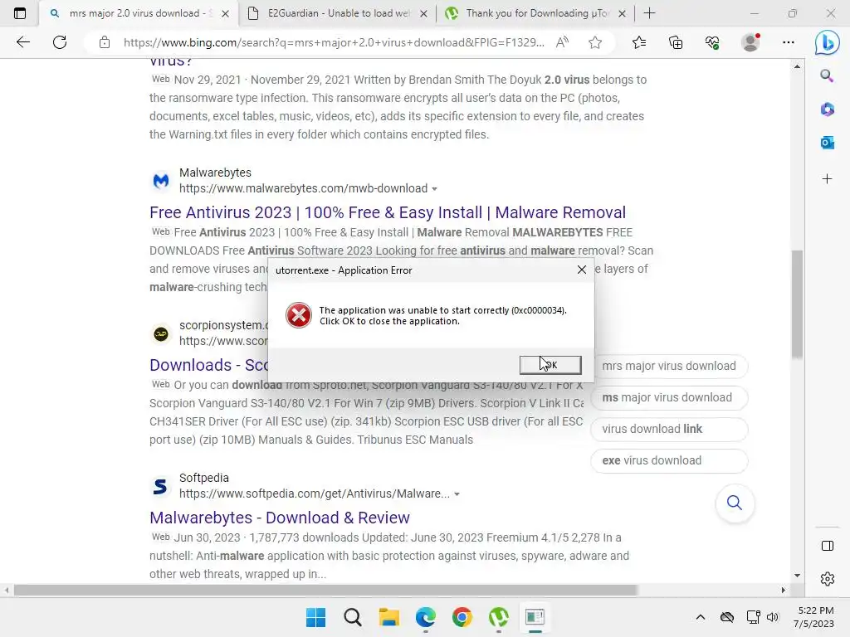The image size is (850, 637).
Task: Click the vertical scrollbar thumb
Action: [x=797, y=304]
